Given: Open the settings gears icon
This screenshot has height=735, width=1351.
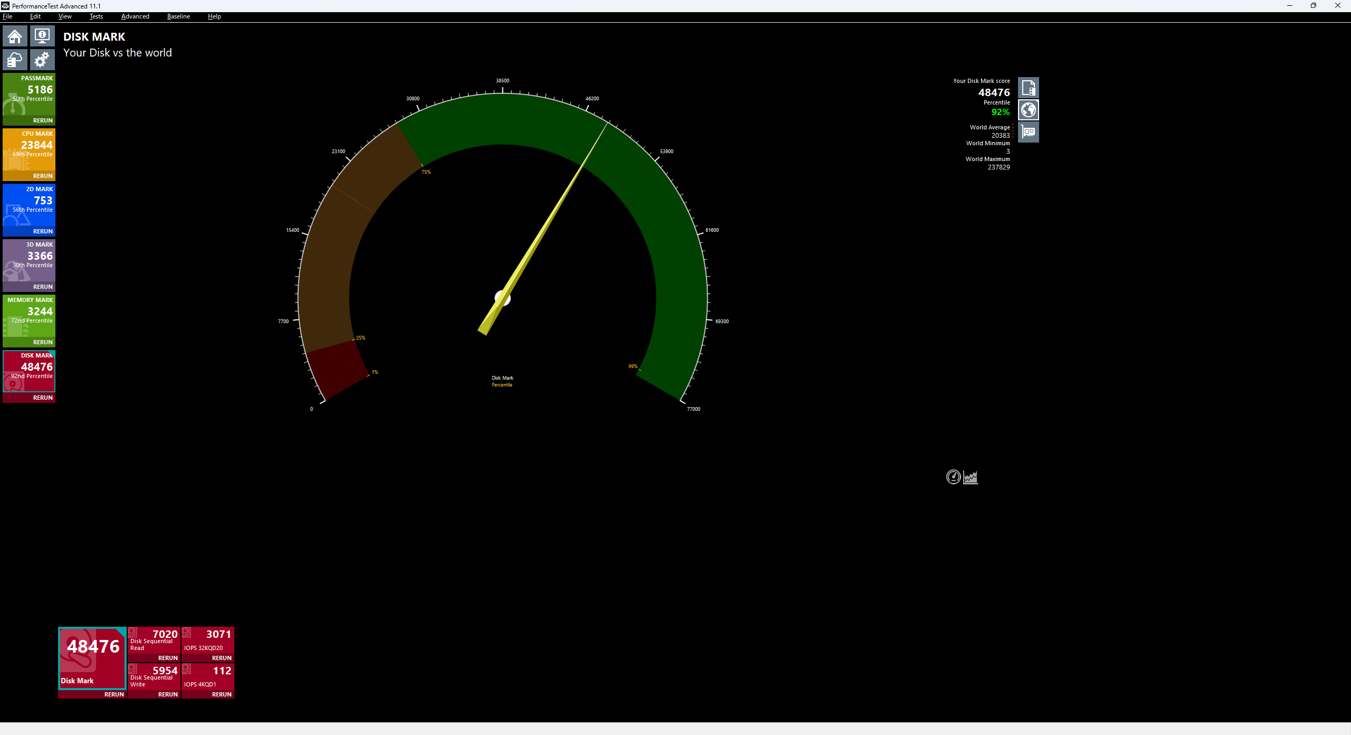Looking at the screenshot, I should pyautogui.click(x=42, y=60).
